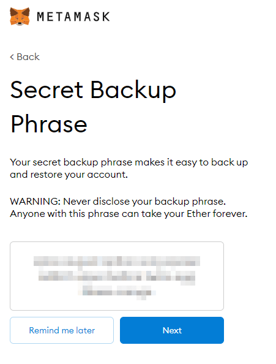Screen dimensions: 276x364
Task: Click the word 'Phrase' in heading
Action: 49,124
